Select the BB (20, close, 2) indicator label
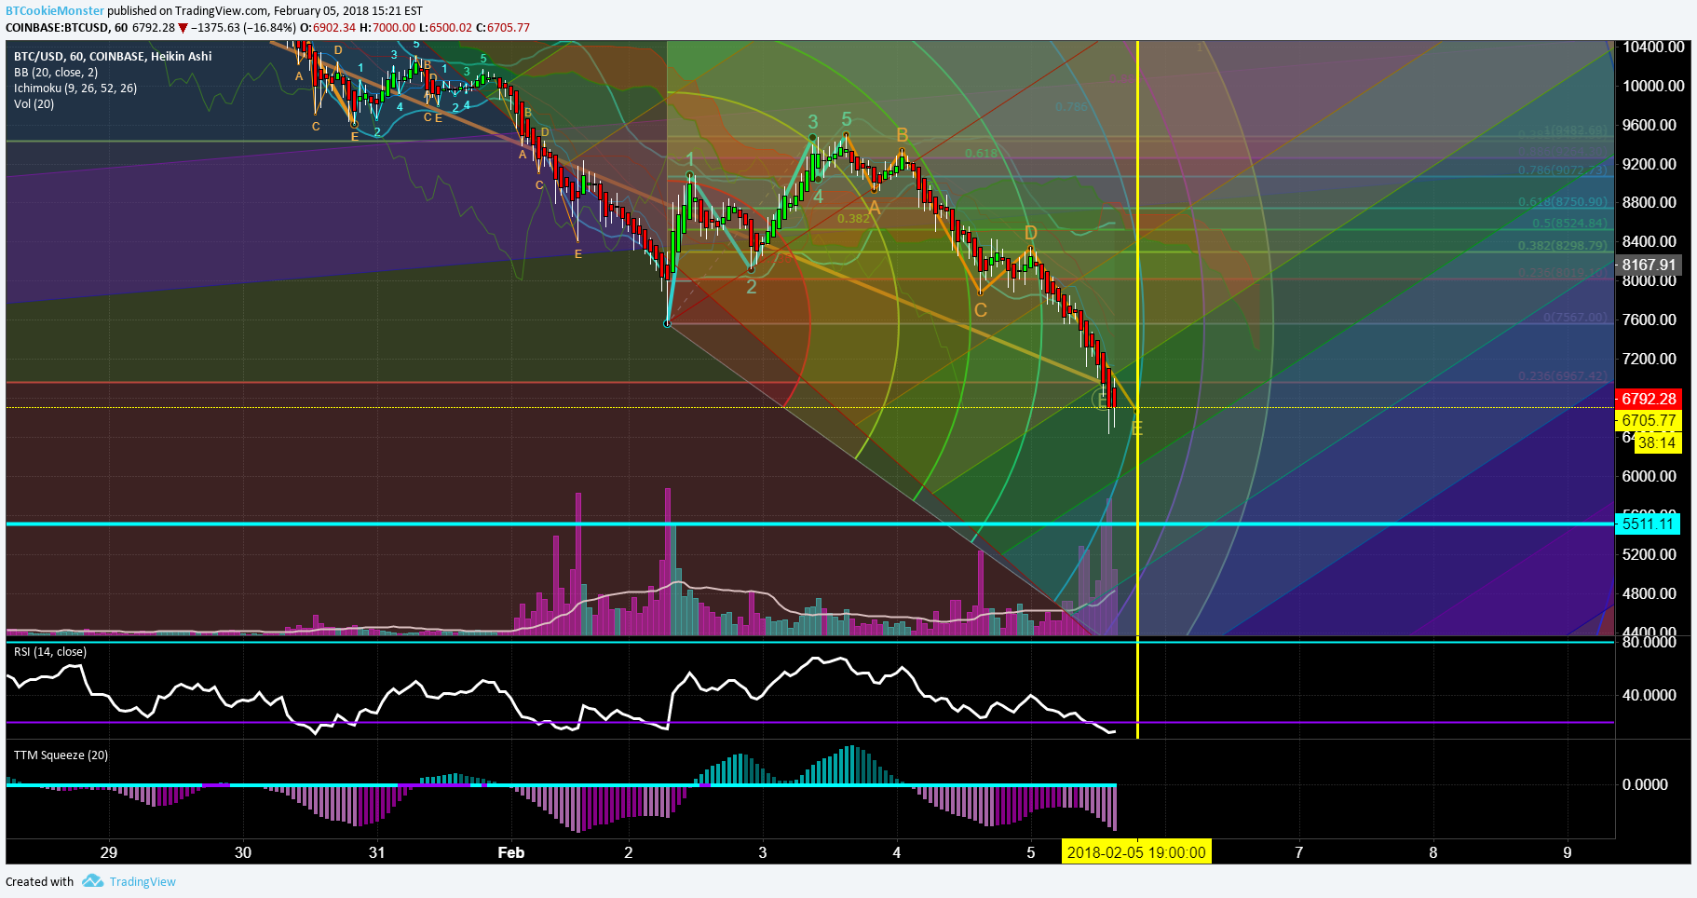The height and width of the screenshot is (898, 1697). point(56,72)
